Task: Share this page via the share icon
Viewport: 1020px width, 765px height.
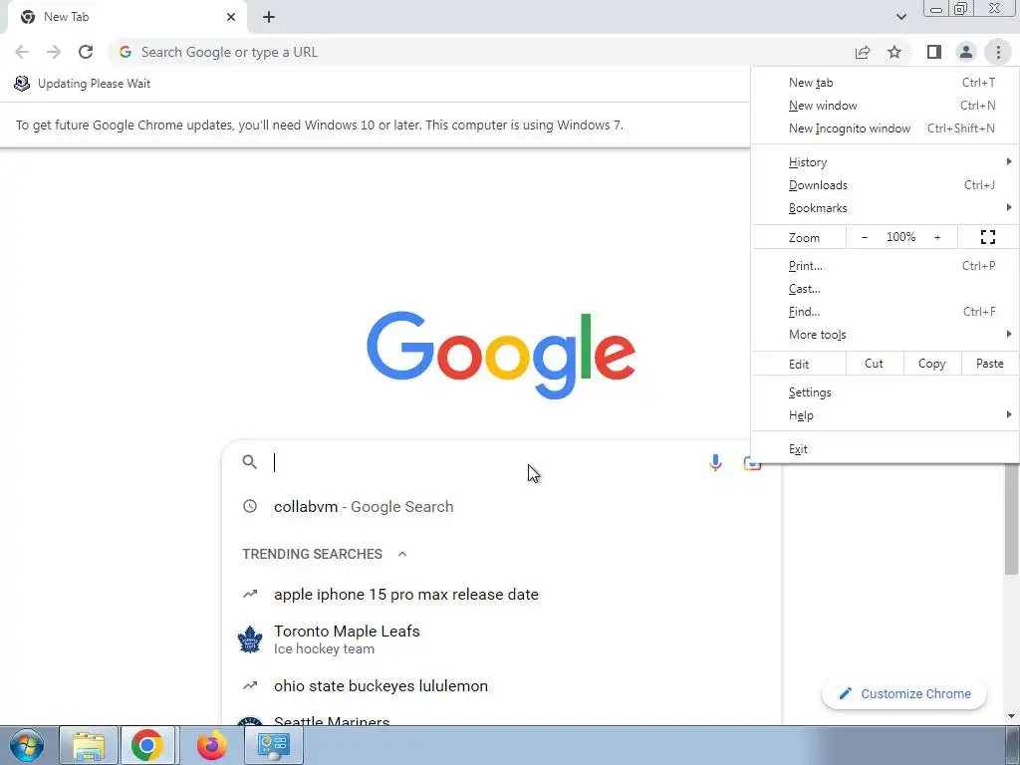Action: coord(863,52)
